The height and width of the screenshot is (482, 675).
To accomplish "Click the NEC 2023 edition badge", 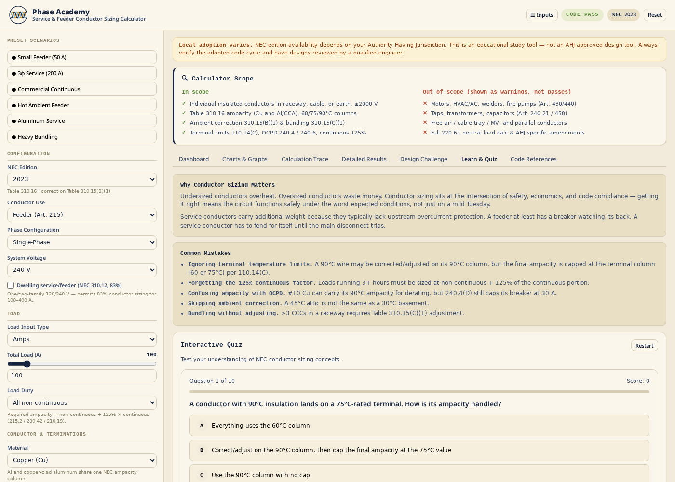I will click(623, 14).
